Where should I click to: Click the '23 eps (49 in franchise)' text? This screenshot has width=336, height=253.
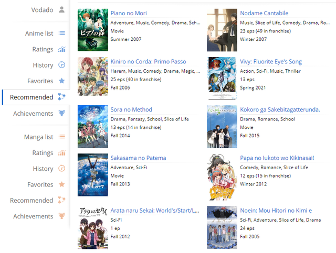click(x=265, y=31)
